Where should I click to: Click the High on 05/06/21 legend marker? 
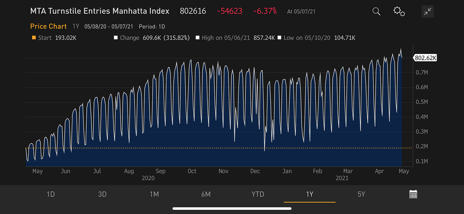(x=198, y=38)
